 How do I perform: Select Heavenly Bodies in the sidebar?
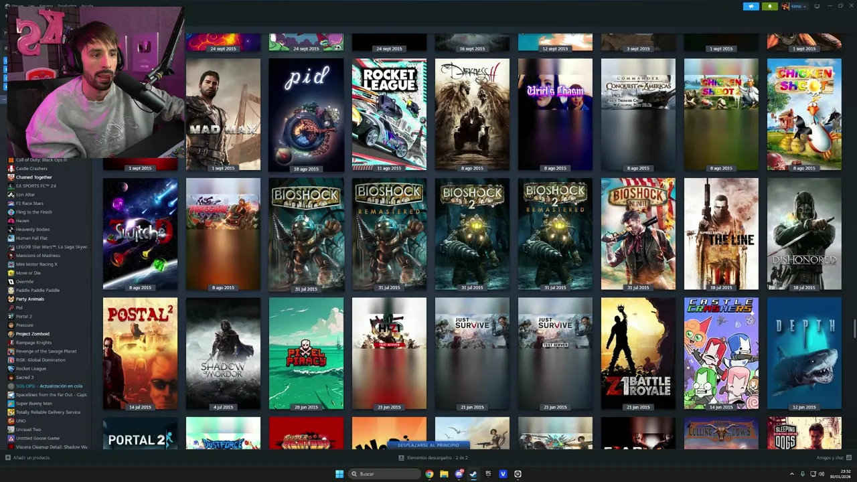(x=33, y=230)
